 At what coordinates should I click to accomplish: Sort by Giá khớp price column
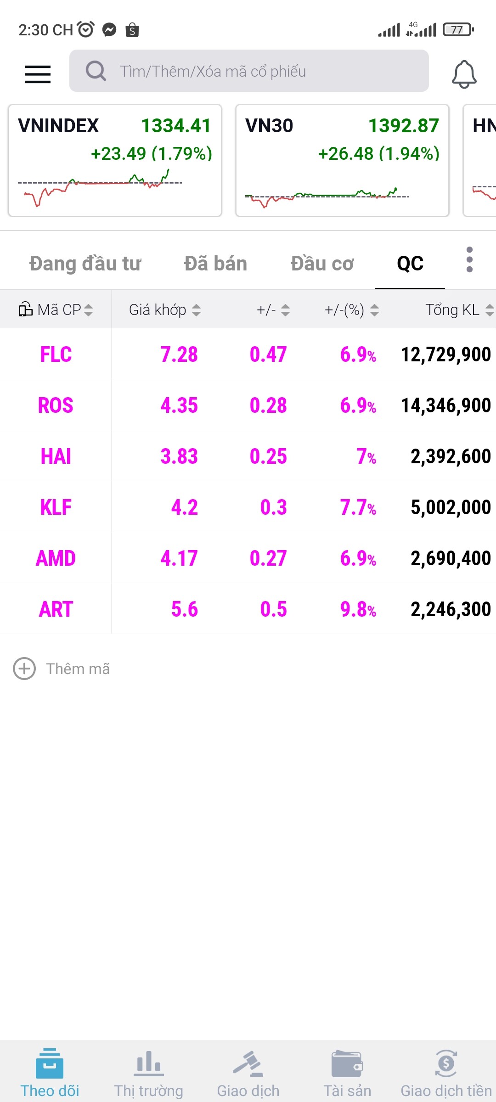[x=164, y=310]
